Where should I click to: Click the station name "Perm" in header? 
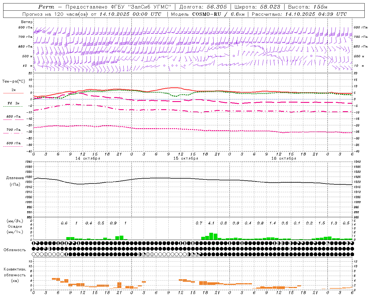coord(46,7)
